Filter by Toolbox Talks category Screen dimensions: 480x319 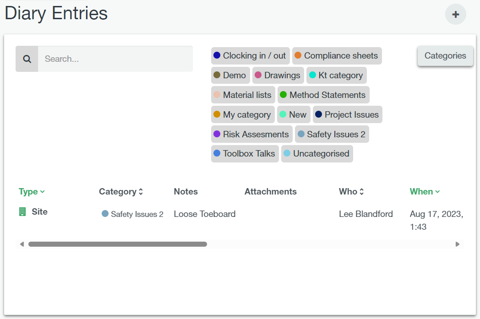click(245, 153)
